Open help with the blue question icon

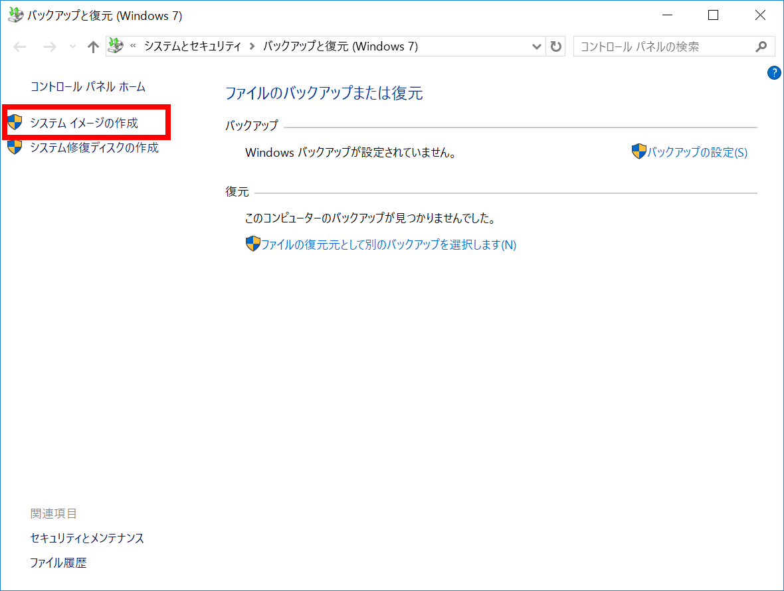coord(774,73)
